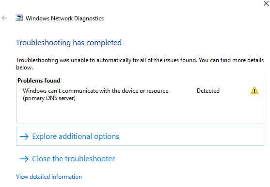
Task: Select the Problems found header
Action: coord(39,81)
